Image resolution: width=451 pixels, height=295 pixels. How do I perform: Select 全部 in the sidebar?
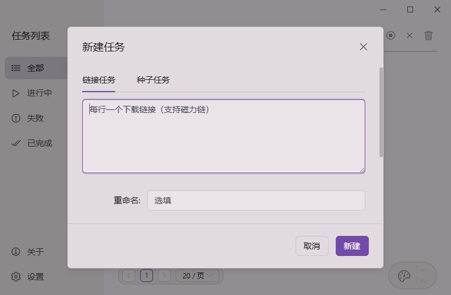click(x=36, y=68)
